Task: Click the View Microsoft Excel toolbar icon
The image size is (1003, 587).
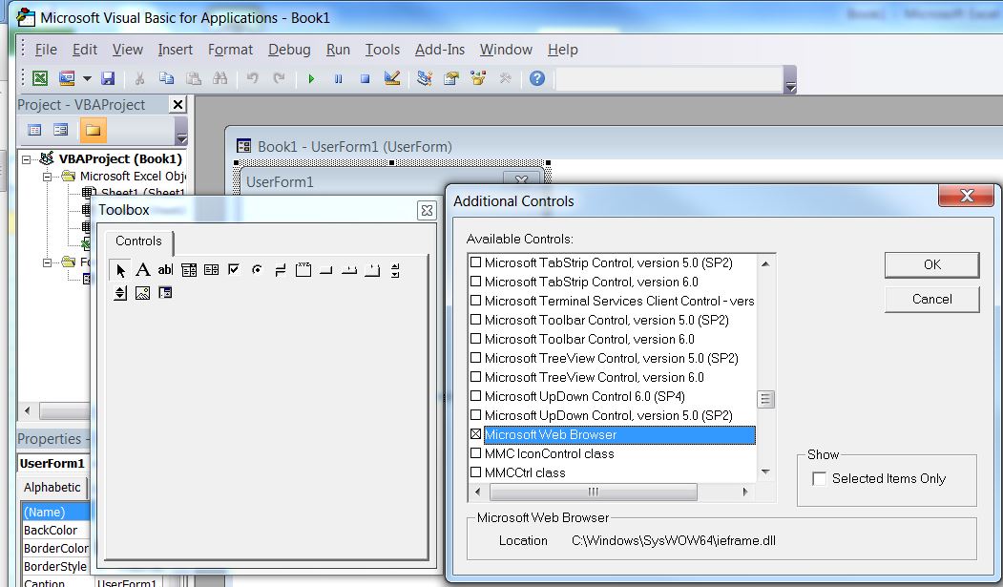Action: 40,78
